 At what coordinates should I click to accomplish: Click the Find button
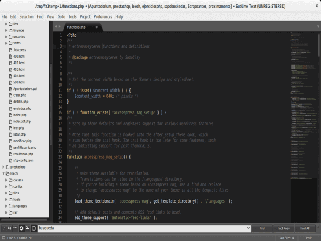(x=262, y=228)
